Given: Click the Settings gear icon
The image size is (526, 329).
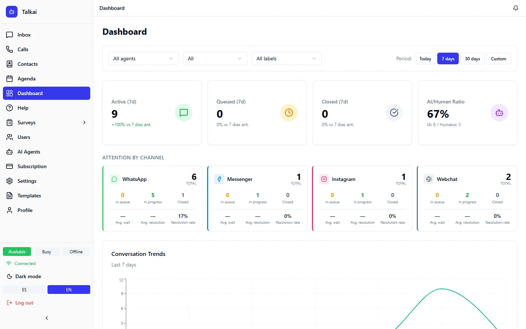Looking at the screenshot, I should [x=9, y=181].
